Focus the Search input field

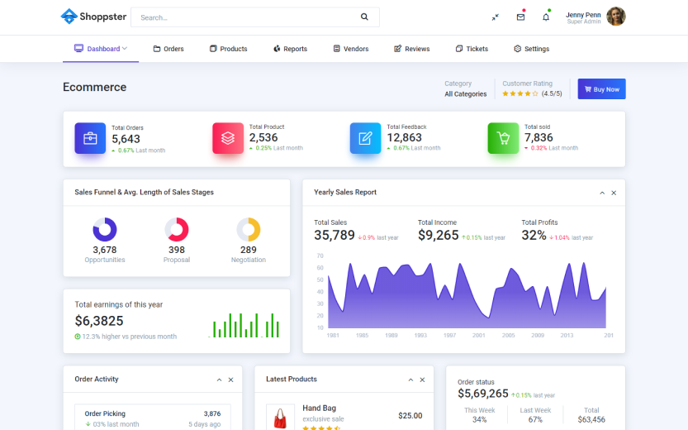[x=244, y=17]
